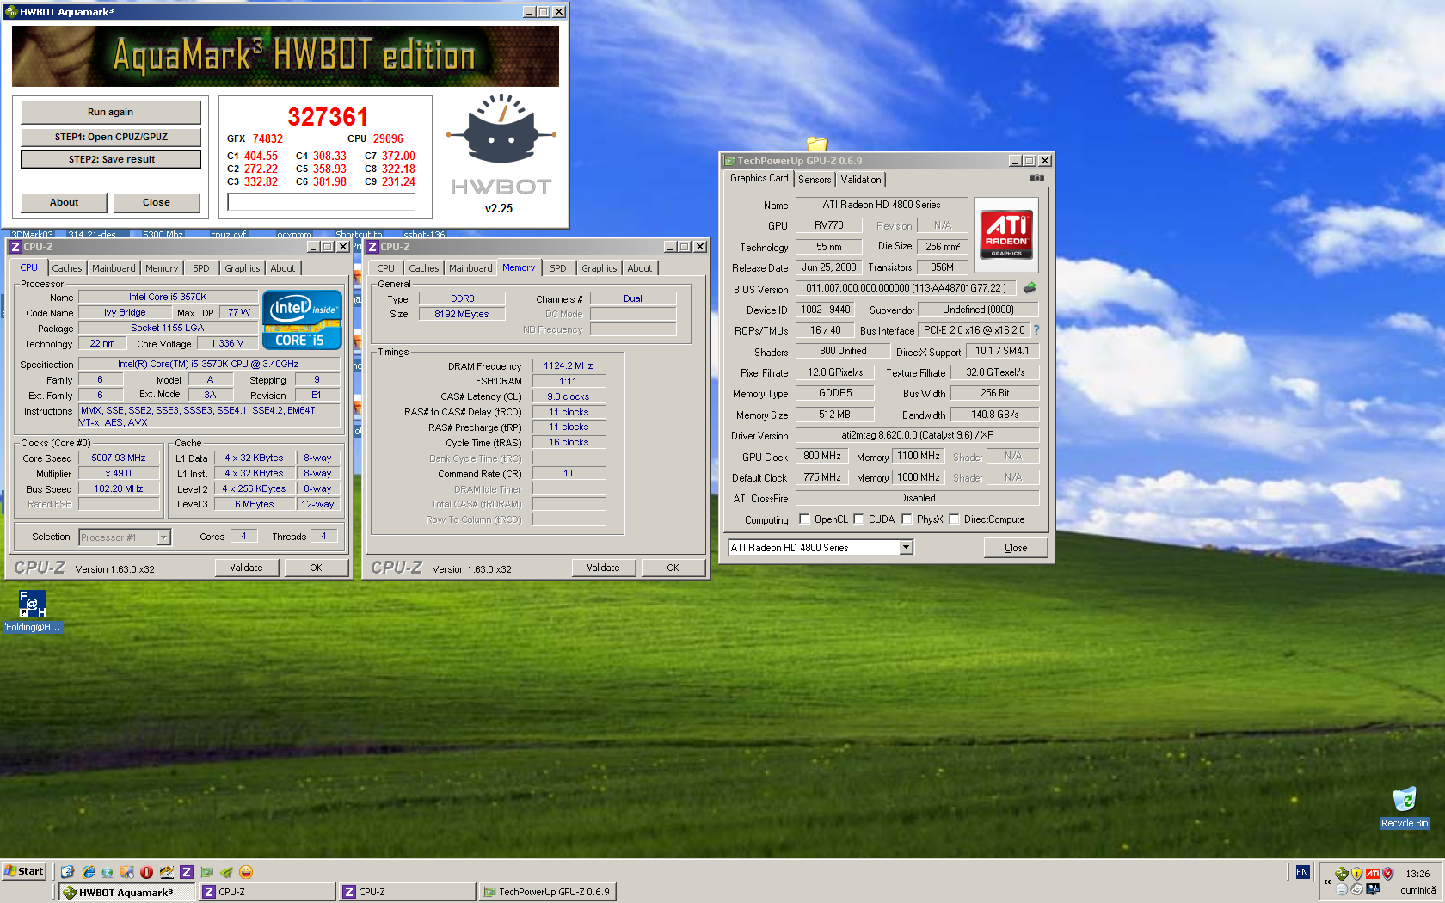This screenshot has width=1445, height=903.
Task: Enable the DirectCompute checkbox in GPU-Z
Action: [x=954, y=519]
